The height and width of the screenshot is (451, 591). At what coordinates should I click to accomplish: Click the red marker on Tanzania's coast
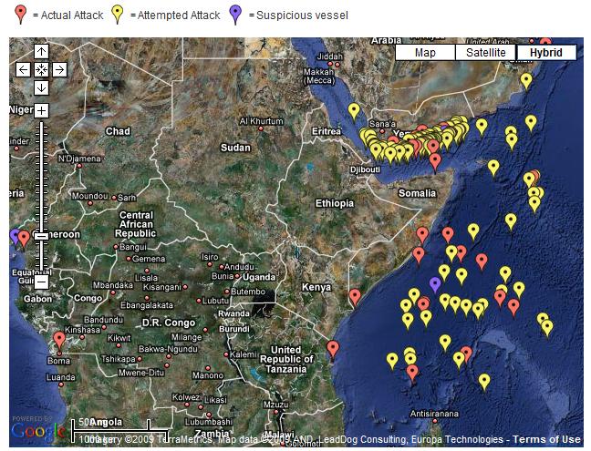332,349
